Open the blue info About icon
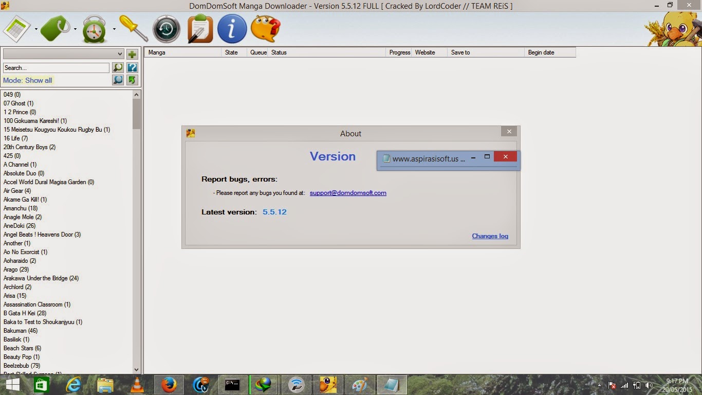702x395 pixels. [x=232, y=29]
